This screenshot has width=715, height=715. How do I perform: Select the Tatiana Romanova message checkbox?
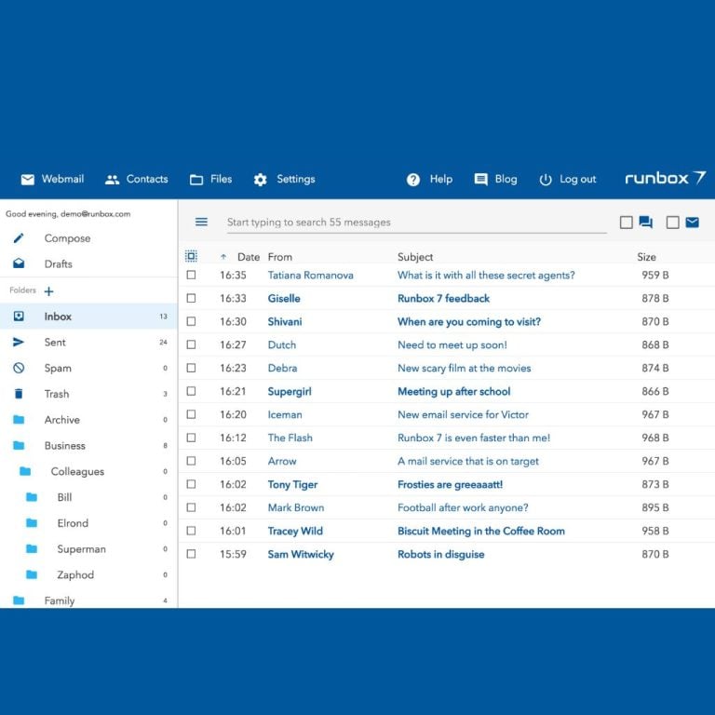tap(191, 275)
